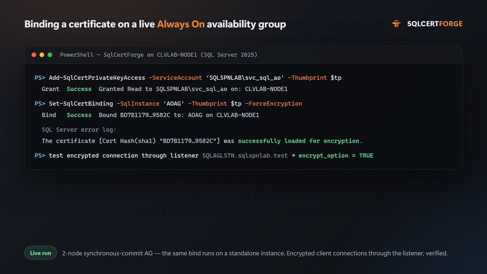Click the -ServiceAccount parameter
The width and height of the screenshot is (487, 274).
(x=175, y=78)
